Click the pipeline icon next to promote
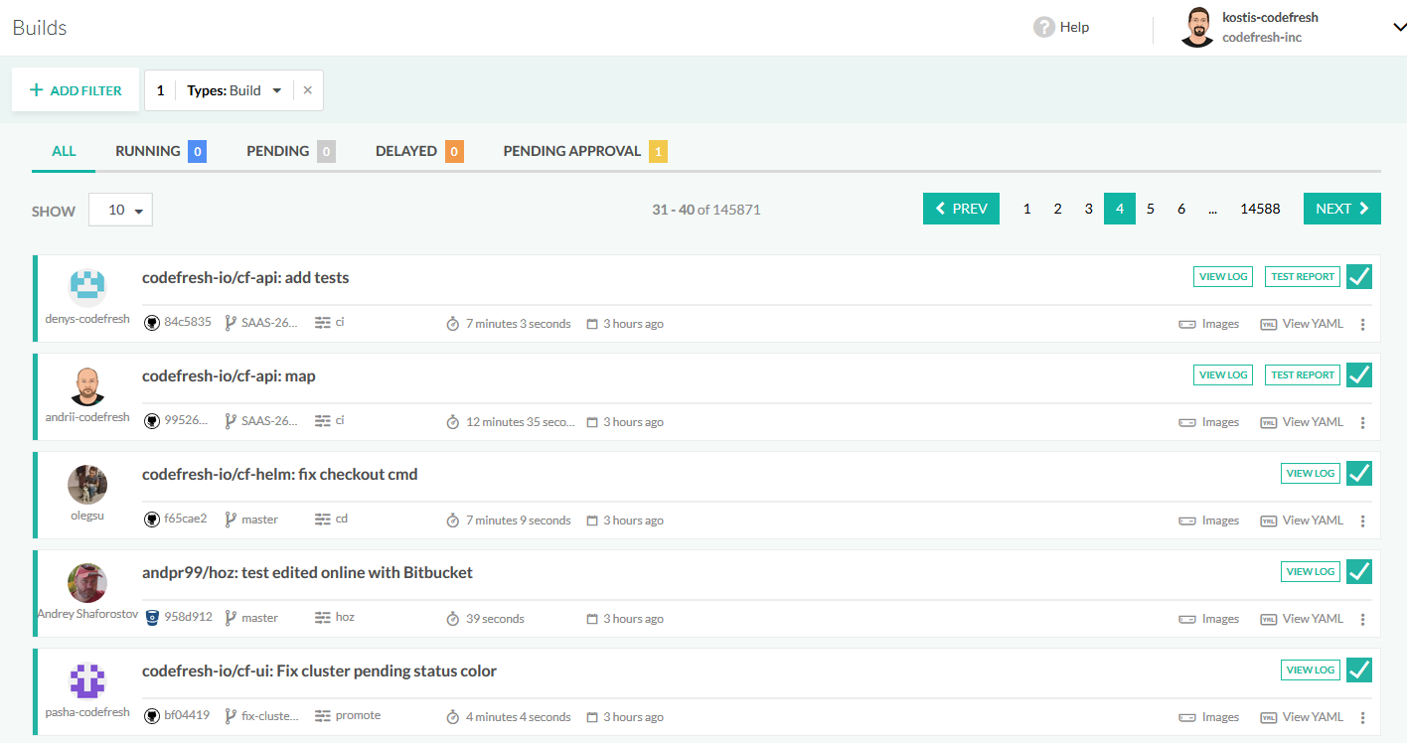Viewport: 1407px width, 743px height. (x=322, y=716)
